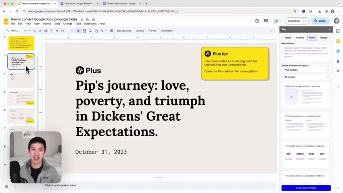Select slide 2 yellow thumbnail
This screenshot has height=193, width=343.
click(21, 43)
